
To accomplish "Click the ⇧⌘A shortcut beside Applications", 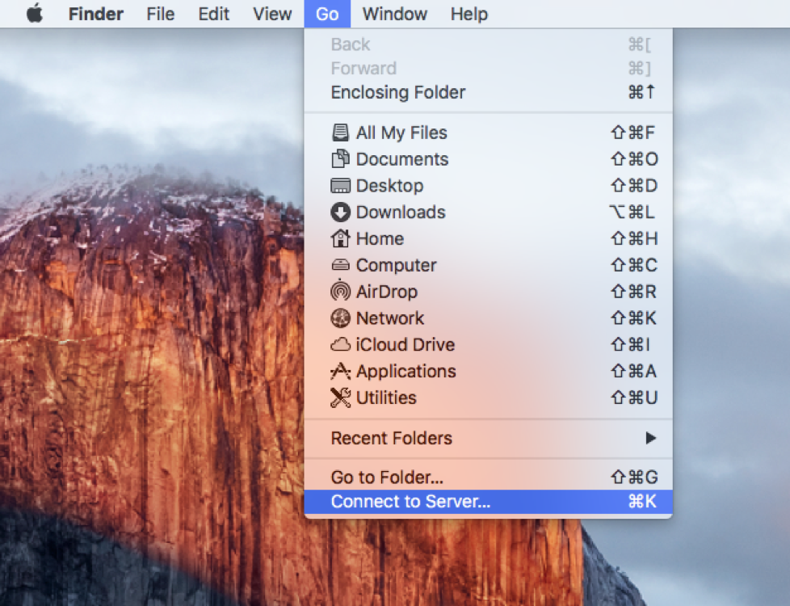I will 634,372.
